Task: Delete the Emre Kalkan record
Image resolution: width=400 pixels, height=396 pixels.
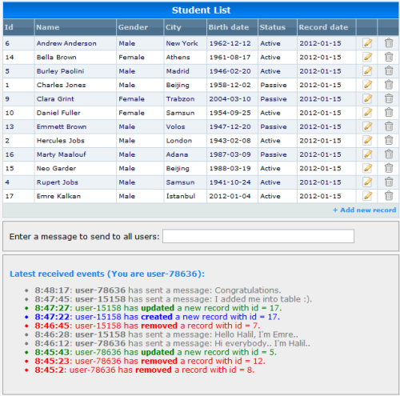Action: [x=389, y=195]
